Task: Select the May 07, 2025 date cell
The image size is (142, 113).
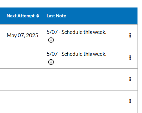Action: tap(23, 35)
